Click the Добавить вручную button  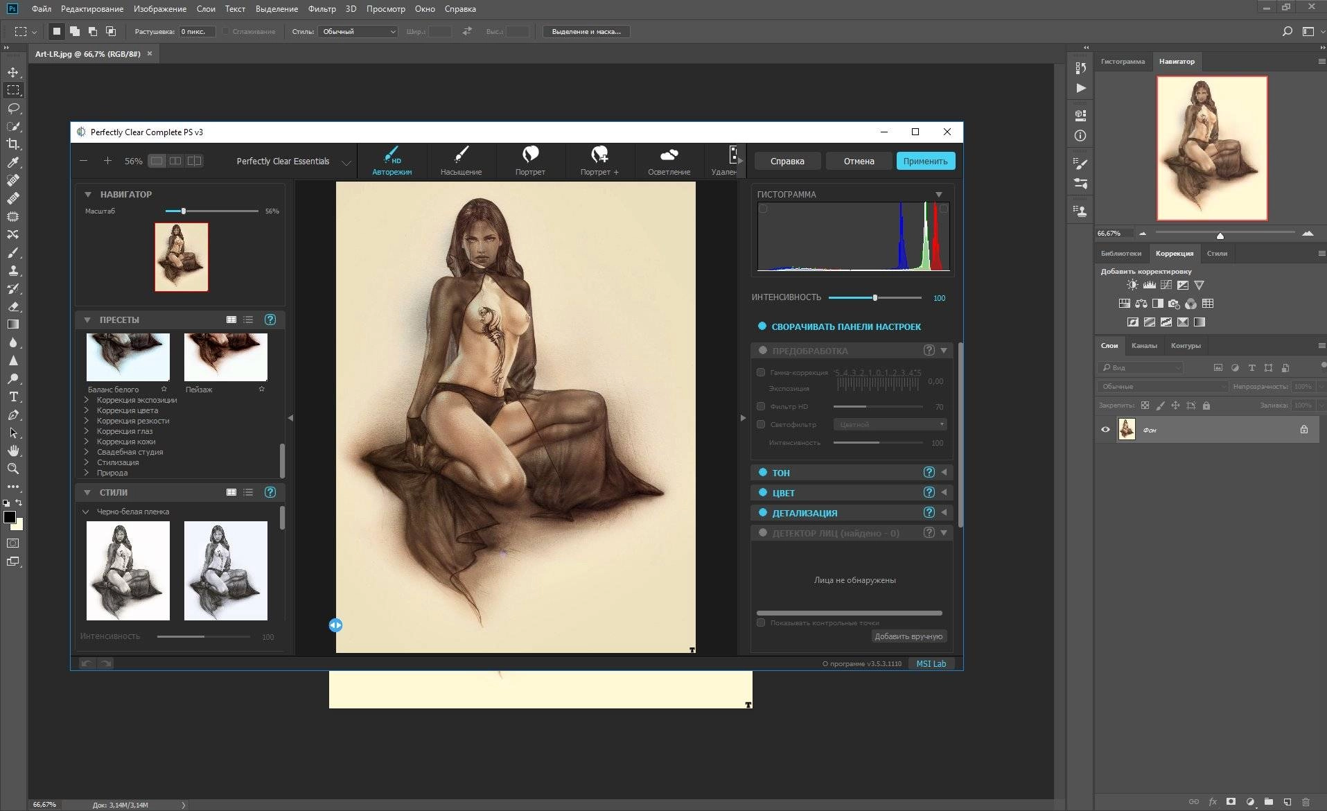[x=908, y=636]
